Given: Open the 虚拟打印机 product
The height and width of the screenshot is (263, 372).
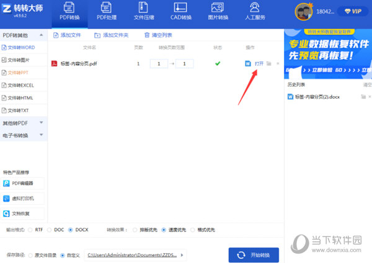Looking at the screenshot, I should click(22, 198).
